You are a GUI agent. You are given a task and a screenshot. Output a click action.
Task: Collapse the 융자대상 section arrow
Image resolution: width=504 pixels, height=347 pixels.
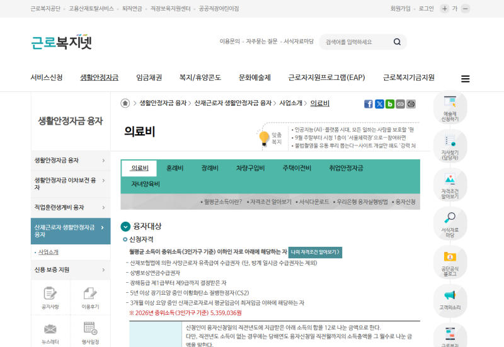125,227
